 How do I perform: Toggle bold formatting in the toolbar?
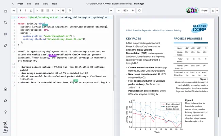point(21,11)
